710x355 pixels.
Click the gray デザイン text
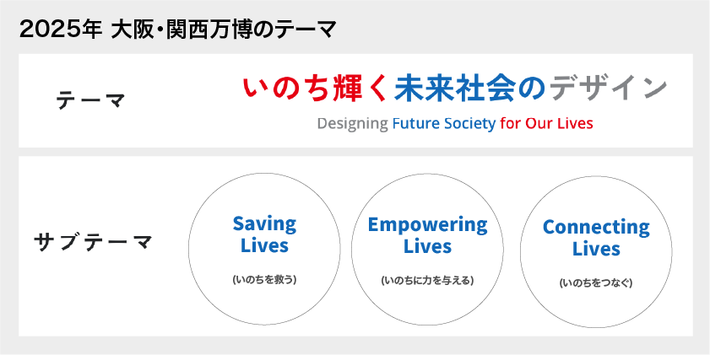click(x=608, y=89)
